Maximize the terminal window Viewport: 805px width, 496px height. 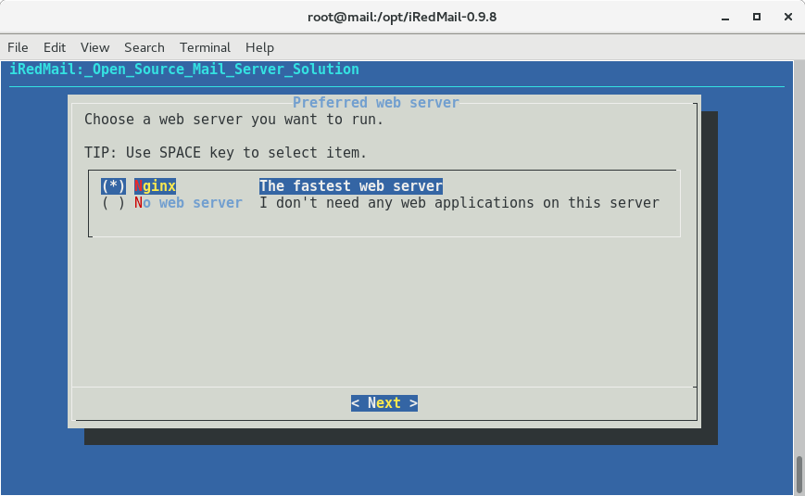757,17
